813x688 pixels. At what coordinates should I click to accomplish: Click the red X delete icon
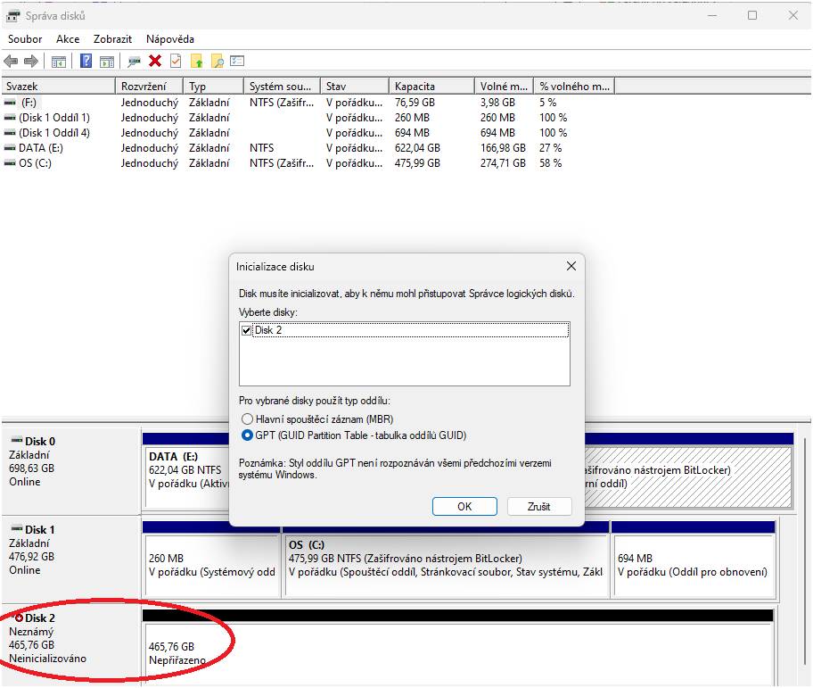tap(154, 61)
